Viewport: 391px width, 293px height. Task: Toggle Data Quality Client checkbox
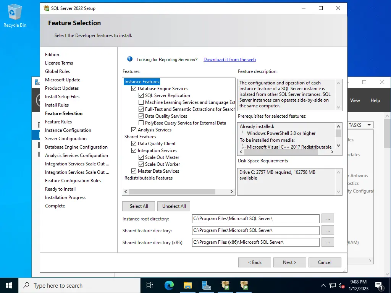(134, 144)
